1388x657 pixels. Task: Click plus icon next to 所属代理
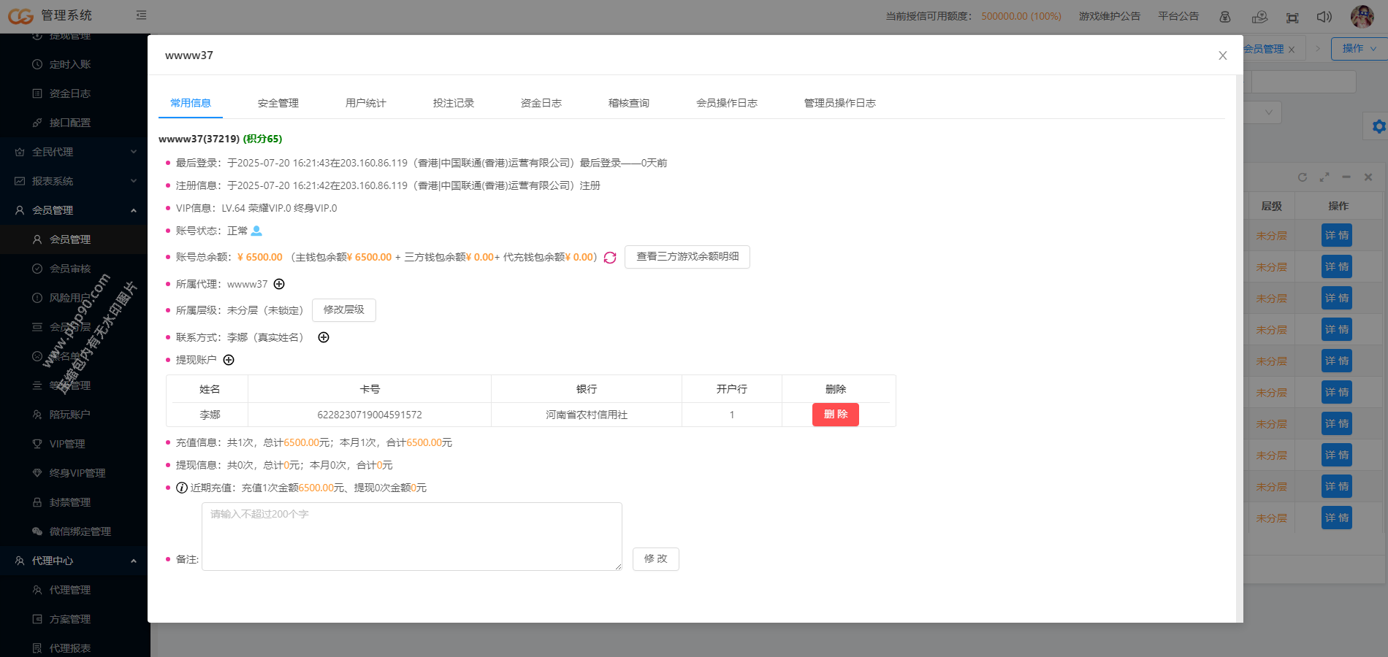click(279, 284)
